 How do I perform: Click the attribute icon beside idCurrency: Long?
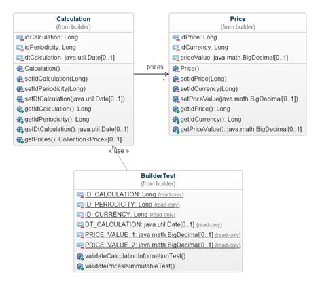tap(176, 48)
